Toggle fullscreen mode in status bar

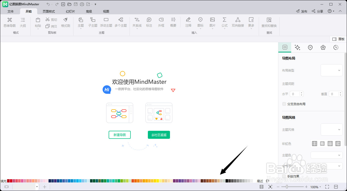point(327,187)
